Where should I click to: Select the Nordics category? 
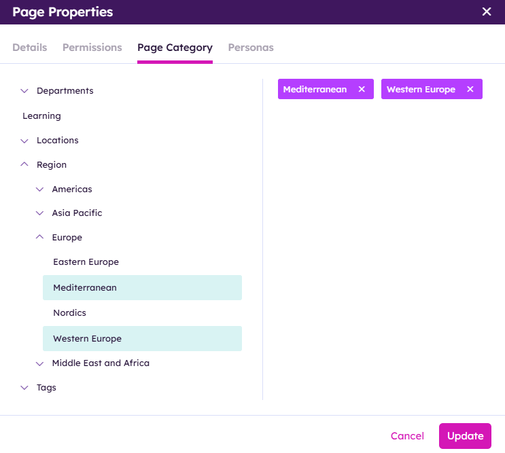(x=69, y=313)
